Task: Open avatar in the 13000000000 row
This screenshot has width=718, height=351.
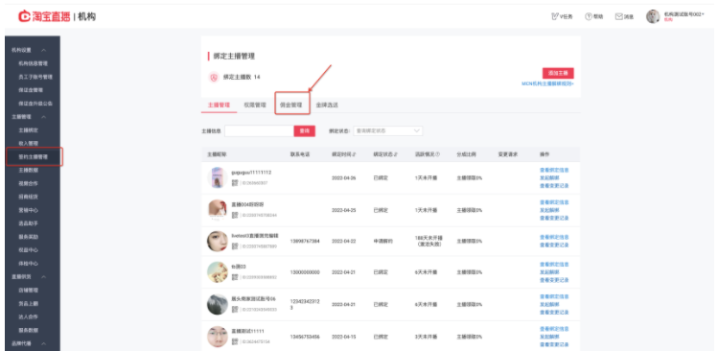Action: click(x=217, y=272)
